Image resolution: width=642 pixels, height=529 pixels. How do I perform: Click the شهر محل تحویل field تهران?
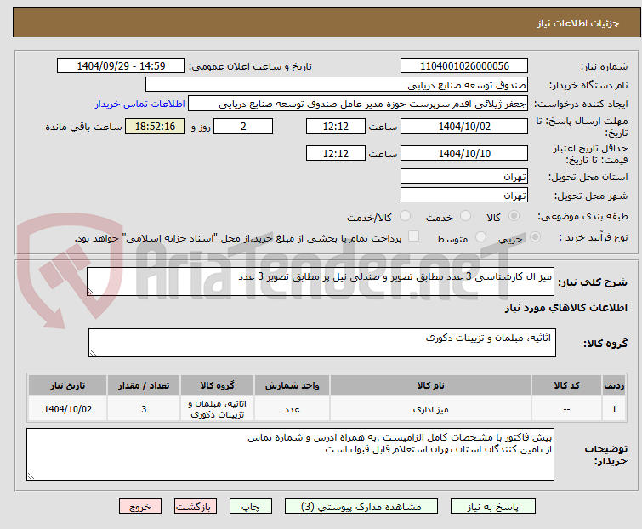[464, 195]
